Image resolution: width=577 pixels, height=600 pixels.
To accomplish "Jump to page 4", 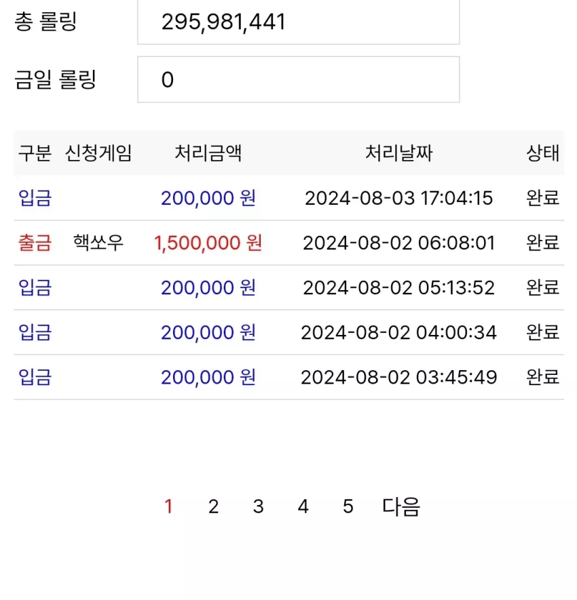I will pyautogui.click(x=303, y=506).
